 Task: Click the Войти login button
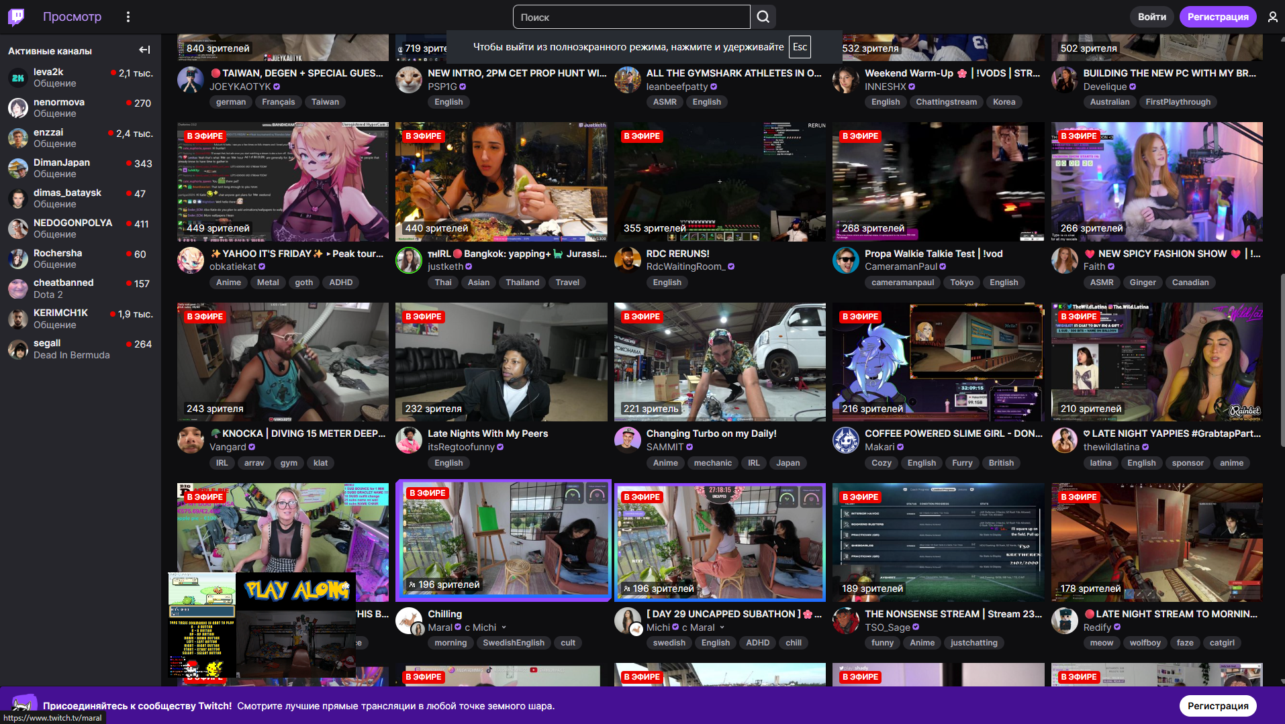pyautogui.click(x=1152, y=17)
